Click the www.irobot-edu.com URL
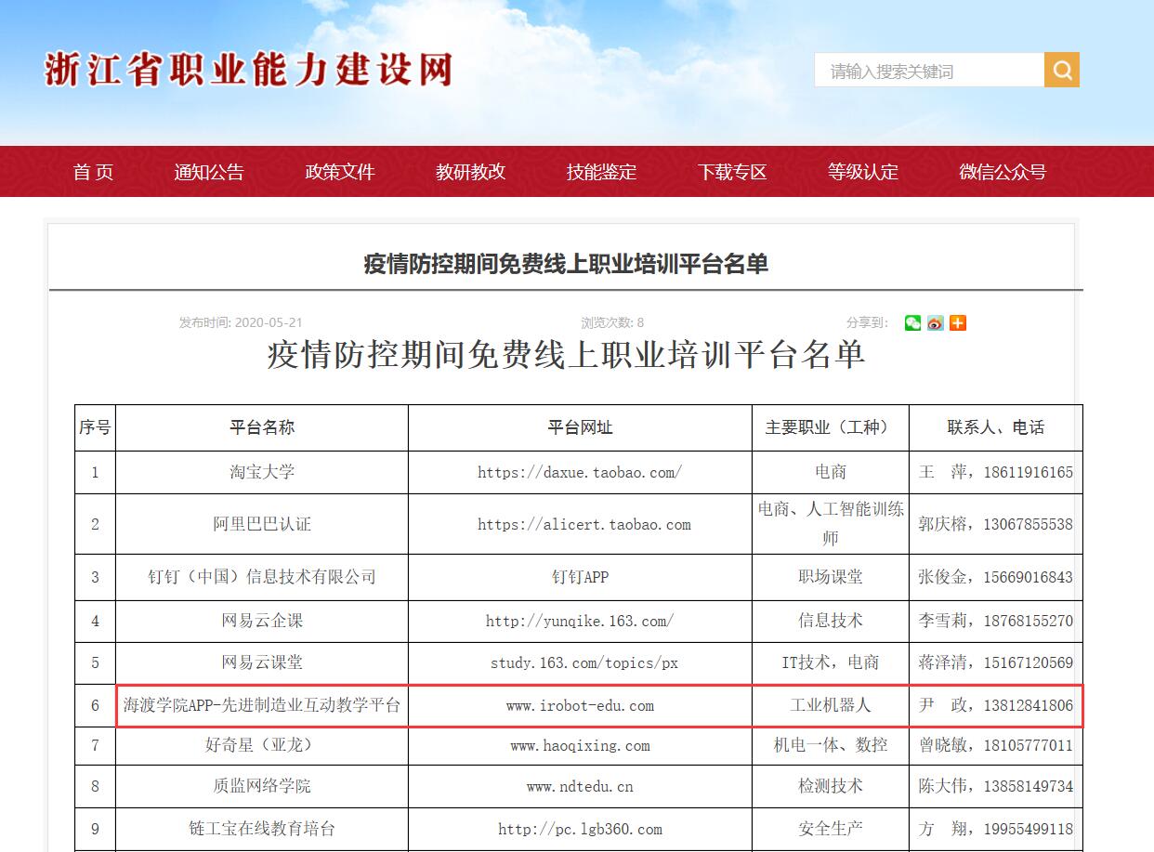The image size is (1154, 852). [x=580, y=706]
